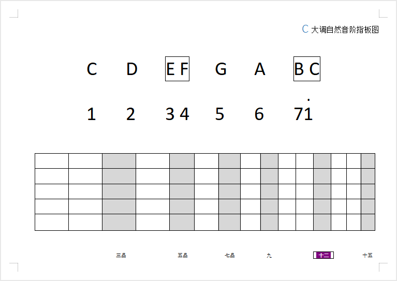Click the title text 大调自然音阶指板图
This screenshot has width=397, height=281.
click(x=345, y=29)
